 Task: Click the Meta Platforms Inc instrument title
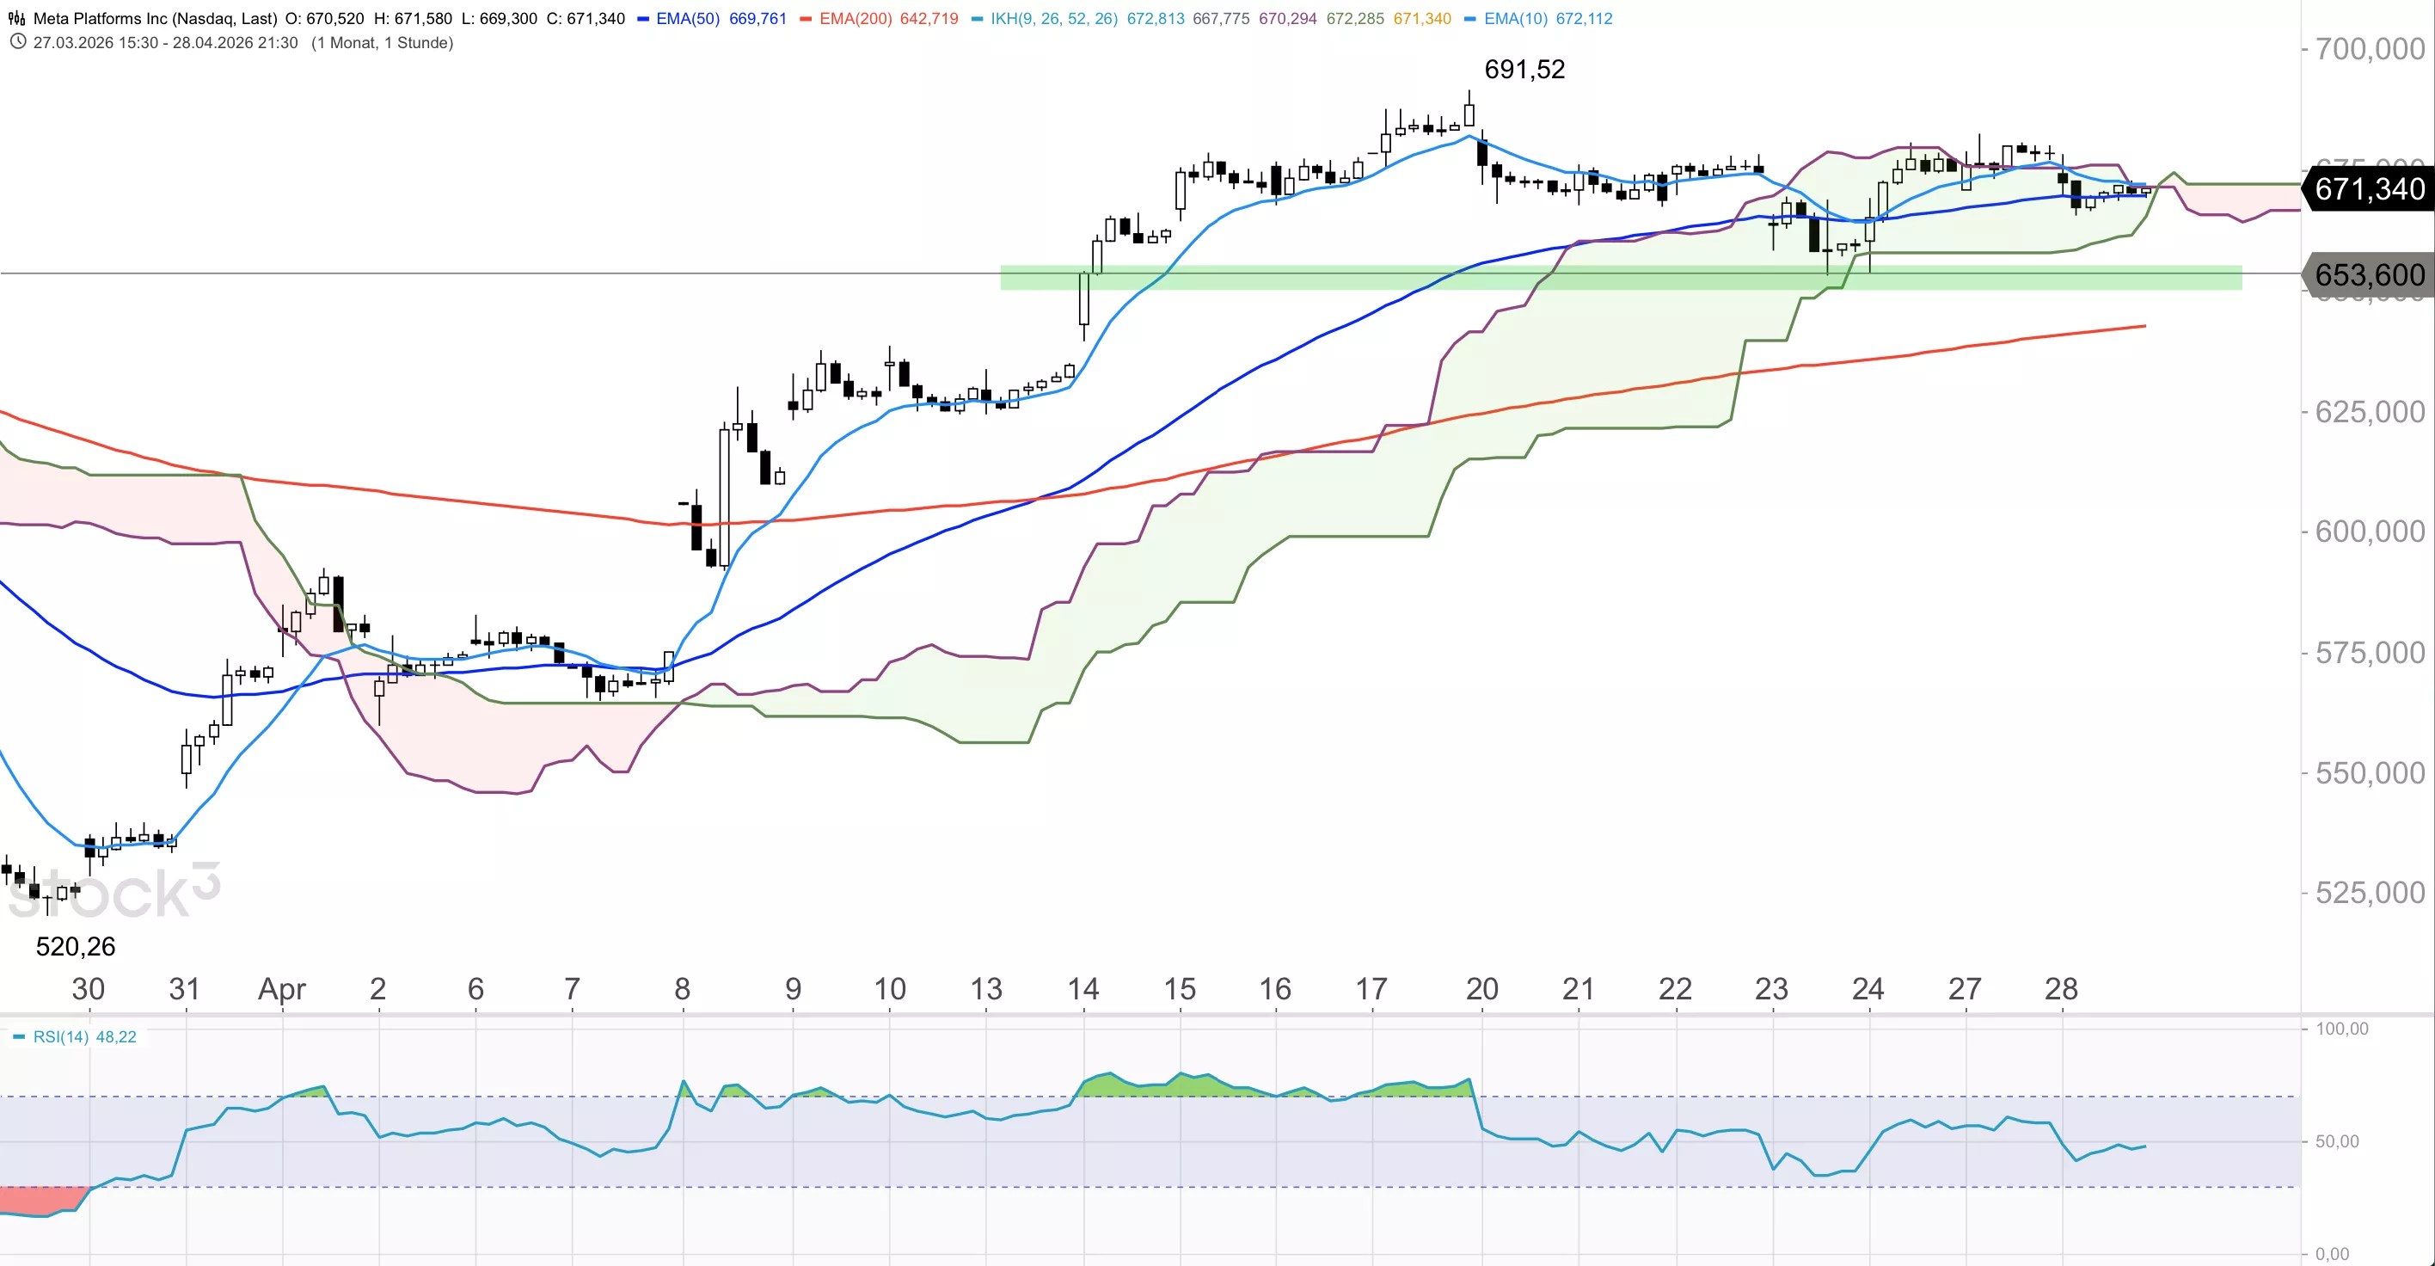click(x=155, y=19)
